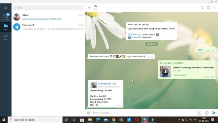218x123 pixels.
Task: Open File Explorer from the taskbar
Action: coord(90,120)
